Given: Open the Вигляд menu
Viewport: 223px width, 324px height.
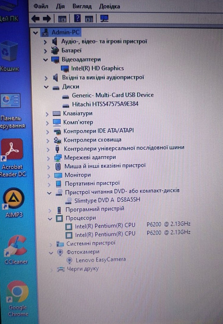Looking at the screenshot, I should tap(82, 6).
